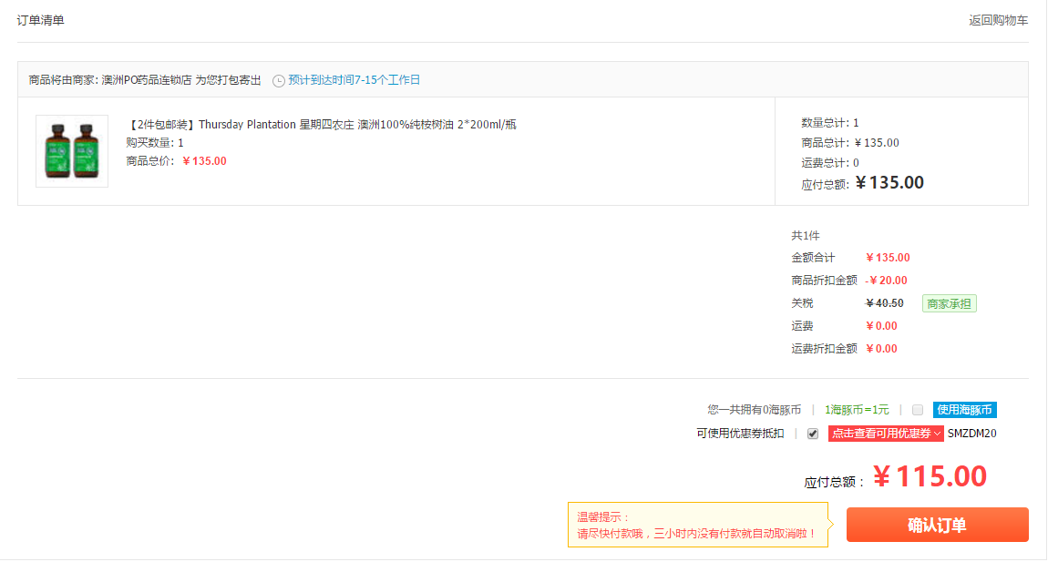Image resolution: width=1048 pixels, height=562 pixels.
Task: Confirm the order with 确认订单 button
Action: coord(937,525)
